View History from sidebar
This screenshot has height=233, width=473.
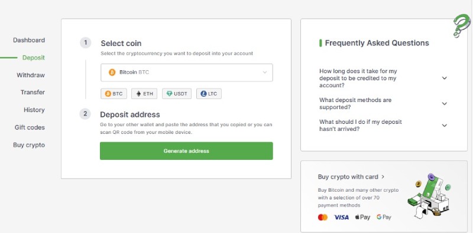coord(34,110)
